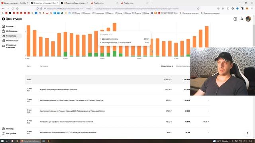The height and width of the screenshot is (143, 255).
Task: Click the Дата column header
Action: 29,66
